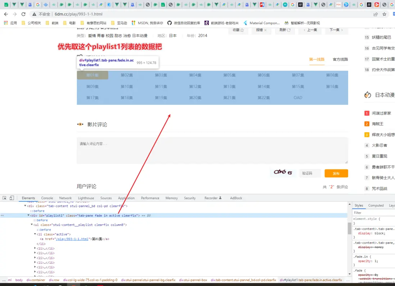Open the share page icon in address bar
Screen dimensions: 395x286
[376, 14]
